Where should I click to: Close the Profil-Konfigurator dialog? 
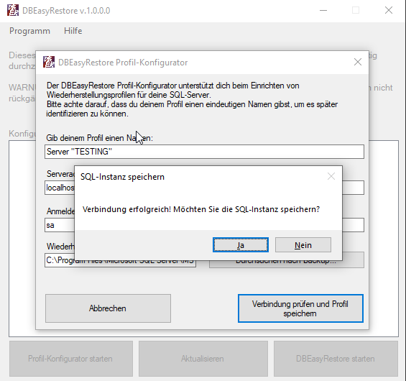click(358, 62)
